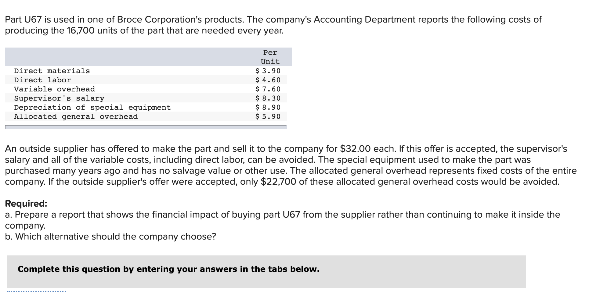Select the $8.90 depreciation value
589x292 pixels.
pyautogui.click(x=268, y=107)
